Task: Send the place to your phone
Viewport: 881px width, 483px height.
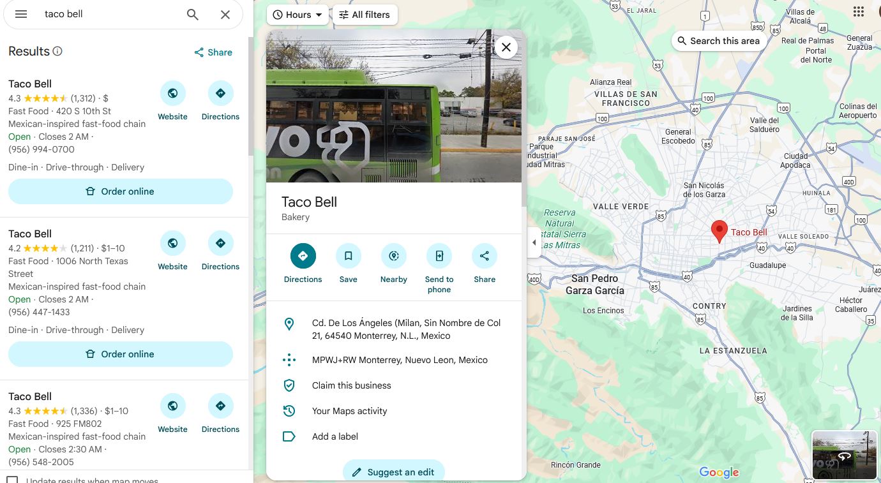Action: tap(439, 267)
